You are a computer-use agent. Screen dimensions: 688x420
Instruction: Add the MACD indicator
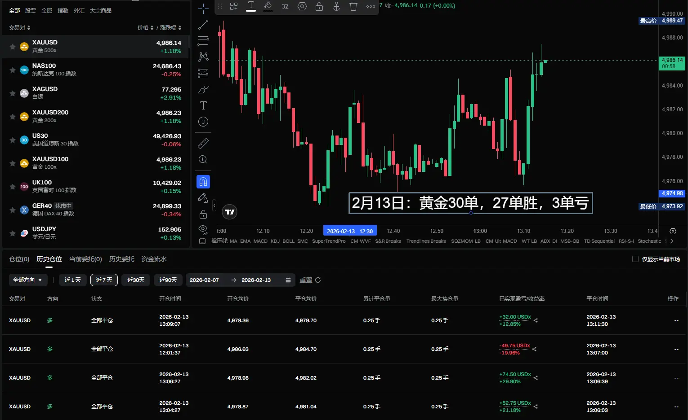(x=260, y=241)
